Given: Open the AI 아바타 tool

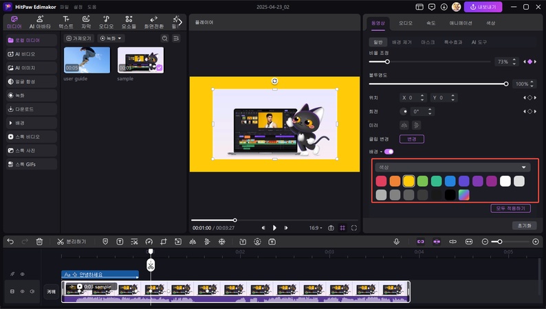Looking at the screenshot, I should pyautogui.click(x=40, y=22).
